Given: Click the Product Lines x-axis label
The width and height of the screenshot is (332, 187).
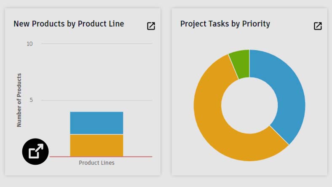Looking at the screenshot, I should pos(96,163).
